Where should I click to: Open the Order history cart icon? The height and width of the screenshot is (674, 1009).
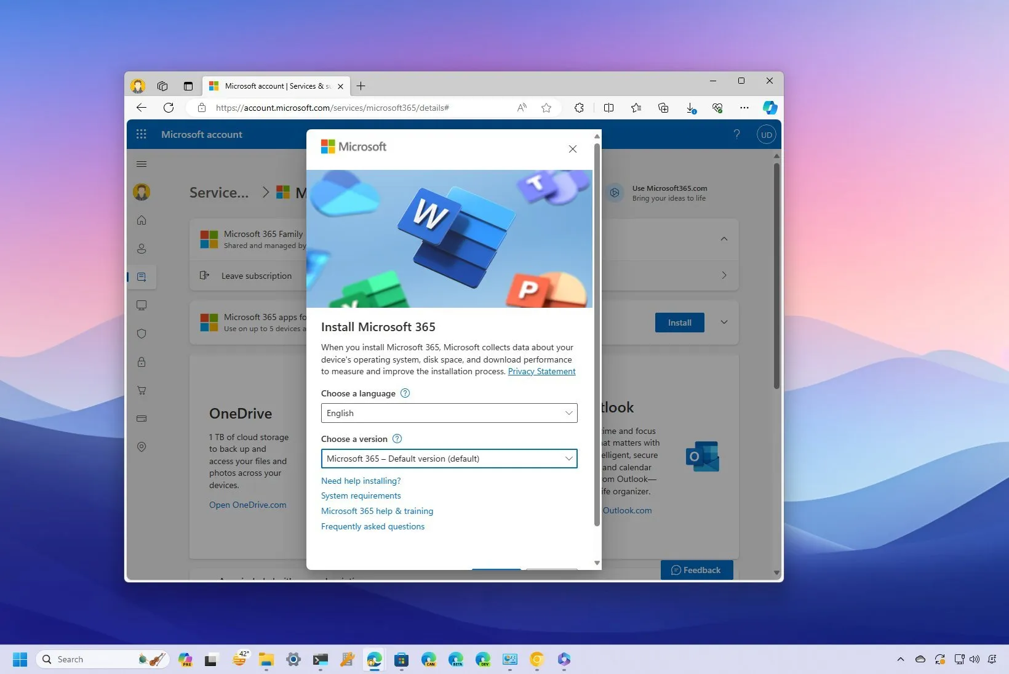click(142, 390)
